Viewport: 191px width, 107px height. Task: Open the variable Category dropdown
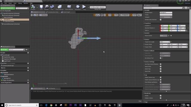click(166, 17)
